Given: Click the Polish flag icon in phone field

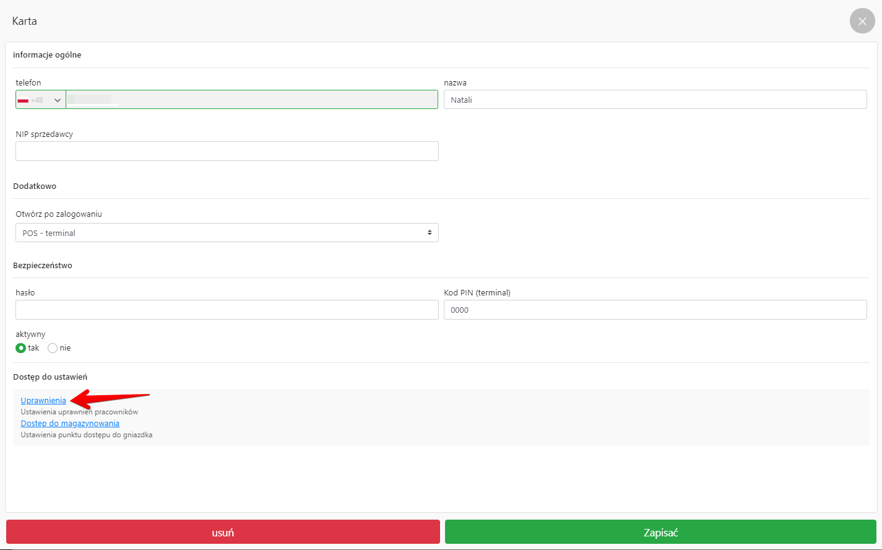Looking at the screenshot, I should pyautogui.click(x=23, y=100).
